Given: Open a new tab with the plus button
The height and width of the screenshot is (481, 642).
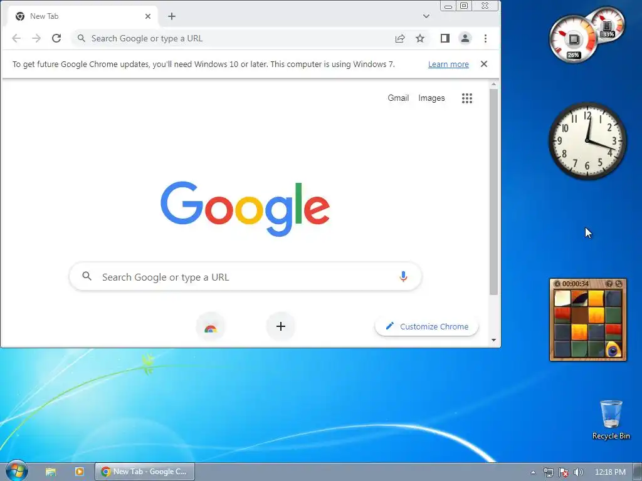Looking at the screenshot, I should [172, 16].
